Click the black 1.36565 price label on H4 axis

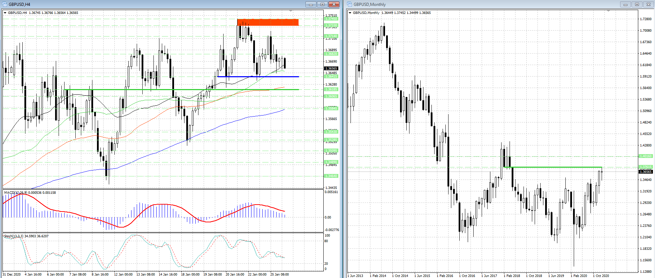331,69
